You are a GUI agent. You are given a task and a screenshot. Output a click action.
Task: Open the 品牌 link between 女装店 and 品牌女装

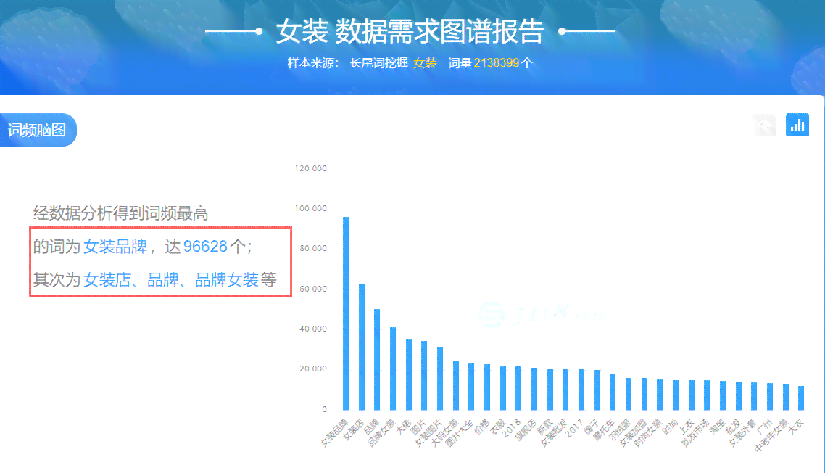(163, 280)
